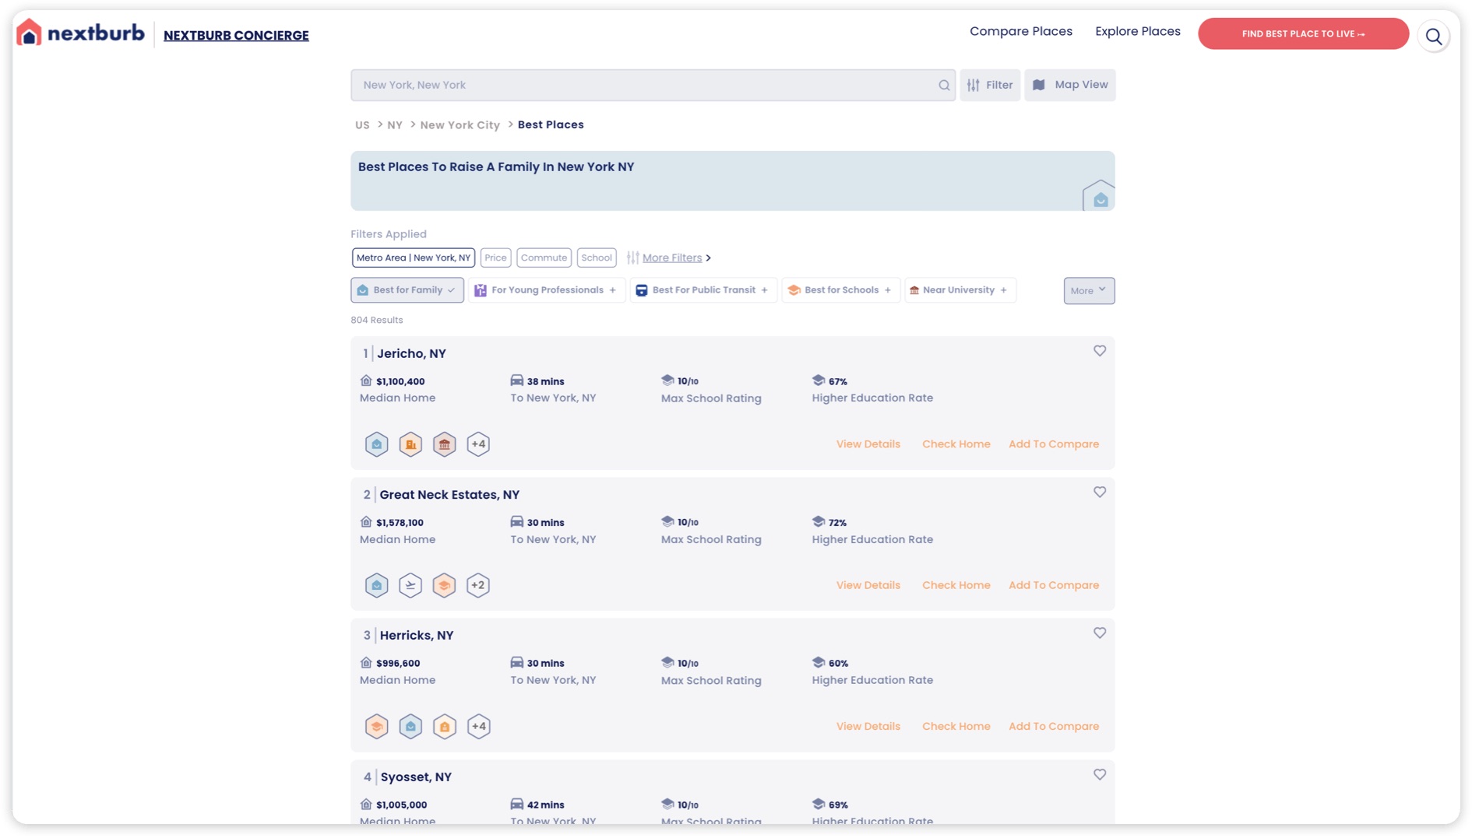Viewport: 1472px width, 838px height.
Task: View Details for Jericho, NY
Action: point(868,444)
